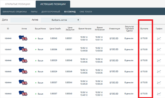Click start time 13:50:13

[x=84, y=40]
